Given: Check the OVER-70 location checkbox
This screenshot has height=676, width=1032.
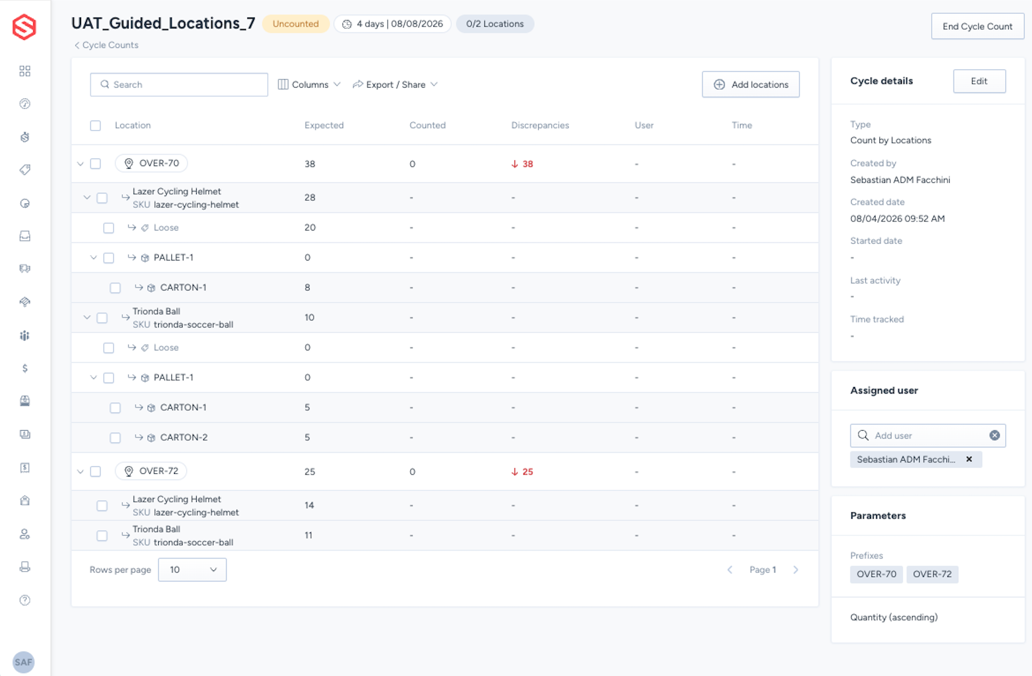Looking at the screenshot, I should click(x=96, y=164).
